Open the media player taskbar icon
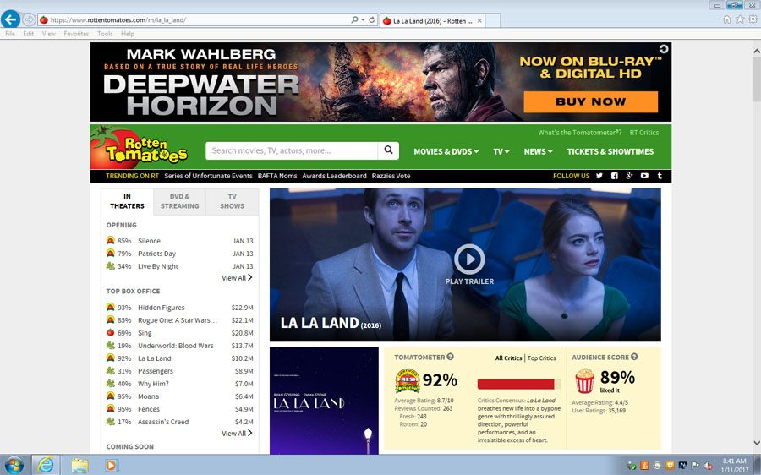The width and height of the screenshot is (761, 475). 111,465
